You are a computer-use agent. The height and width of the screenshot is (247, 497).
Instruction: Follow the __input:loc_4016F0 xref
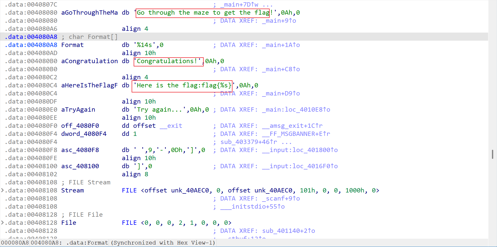(x=300, y=166)
